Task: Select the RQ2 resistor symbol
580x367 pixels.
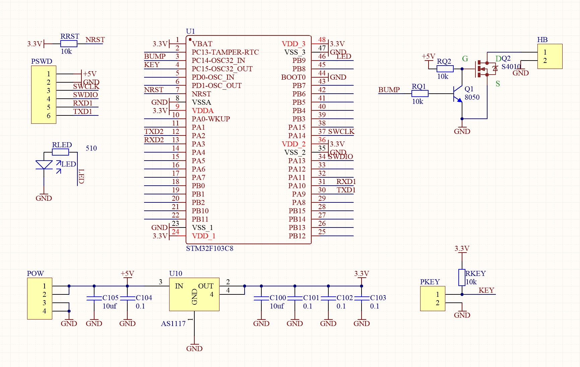Action: point(445,69)
